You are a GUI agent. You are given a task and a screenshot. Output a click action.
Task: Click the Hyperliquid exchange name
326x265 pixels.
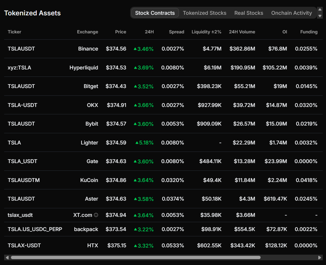click(84, 68)
